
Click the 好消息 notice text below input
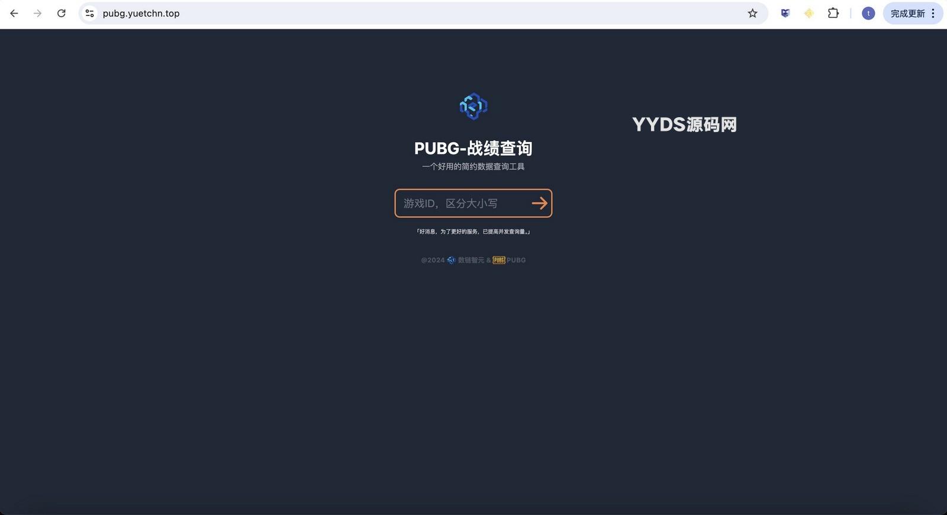pyautogui.click(x=474, y=231)
